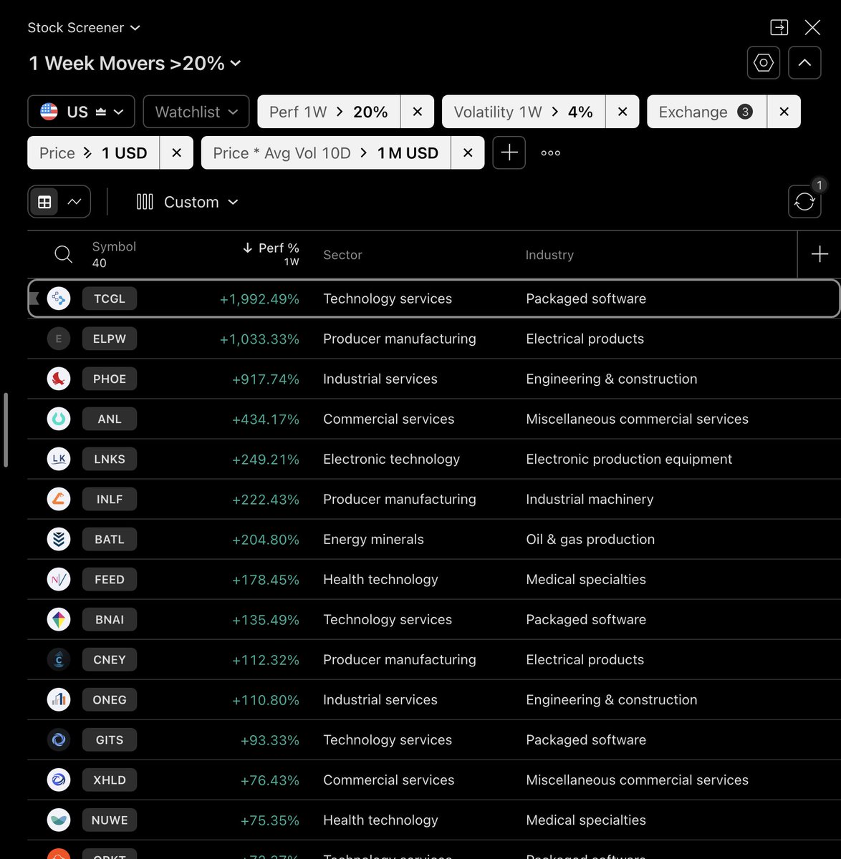Click the BNAI logo icon

click(x=59, y=619)
